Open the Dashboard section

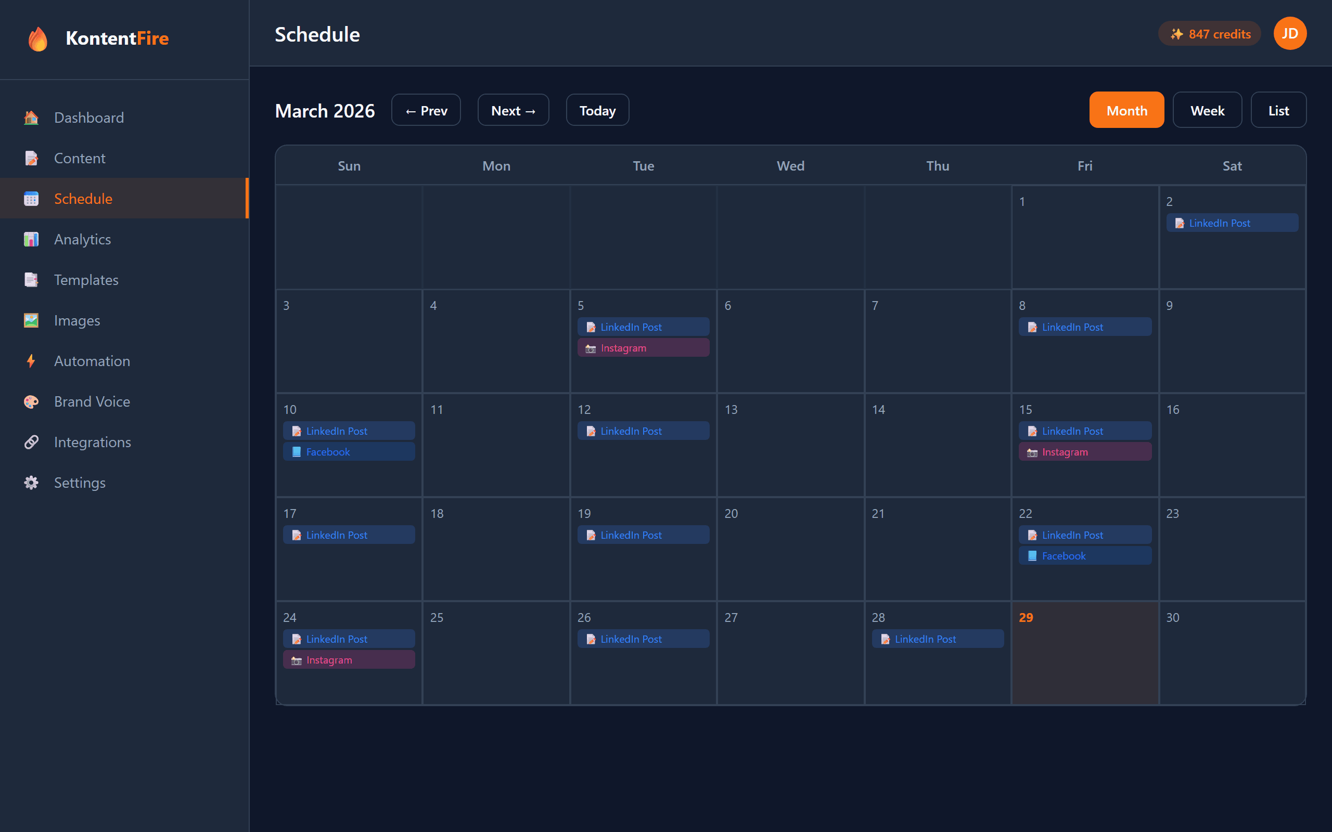coord(88,117)
